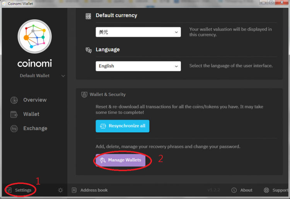Click text 'Select the language of the user interface.'
The height and width of the screenshot is (199, 290).
pos(231,66)
